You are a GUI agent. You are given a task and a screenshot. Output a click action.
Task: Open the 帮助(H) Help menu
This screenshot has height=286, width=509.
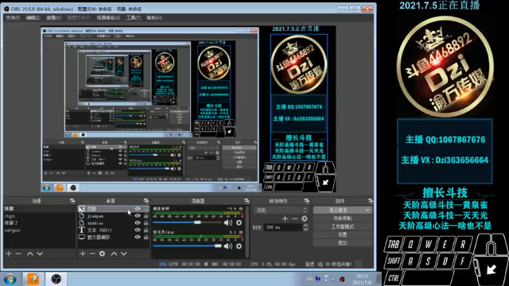pos(154,17)
